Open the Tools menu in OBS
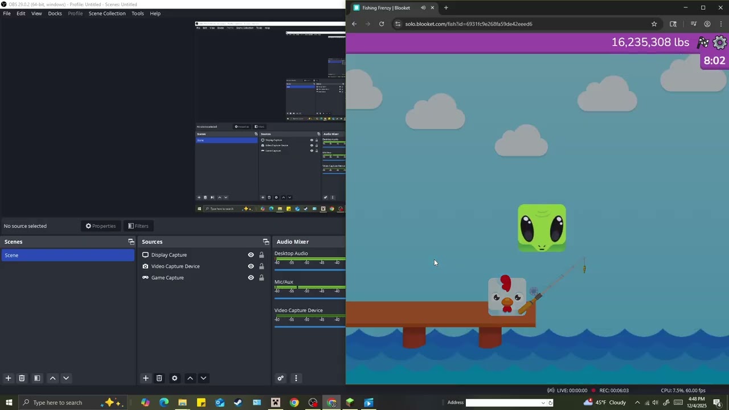Image resolution: width=729 pixels, height=410 pixels. point(138,13)
